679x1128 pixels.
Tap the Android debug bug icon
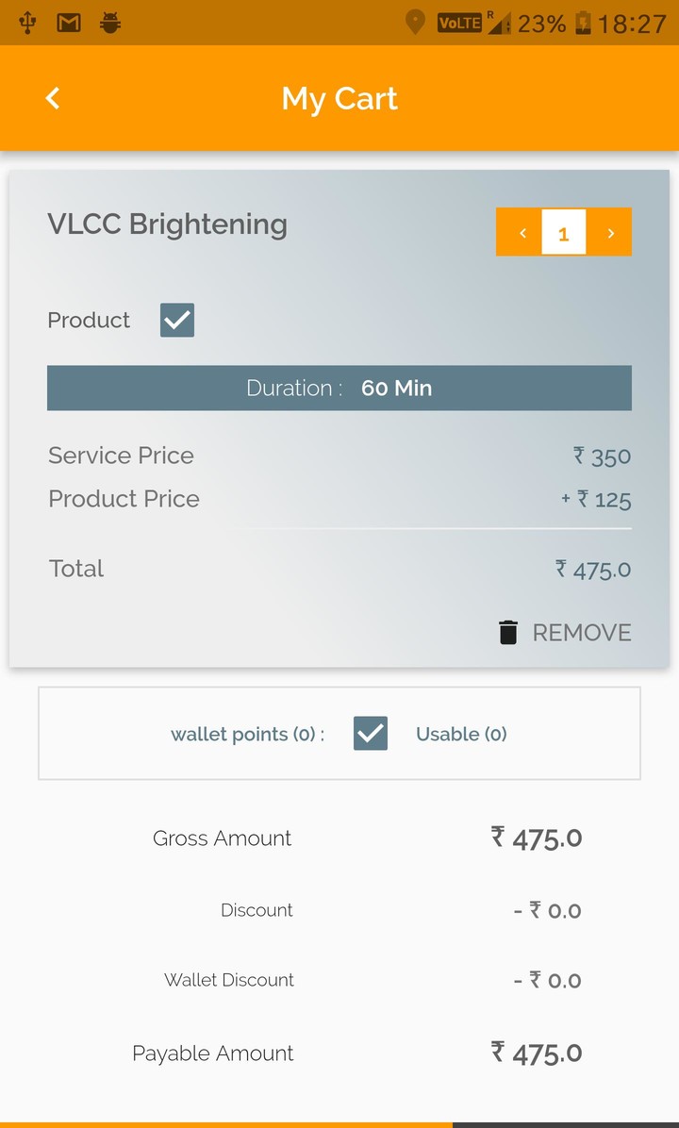[x=110, y=23]
